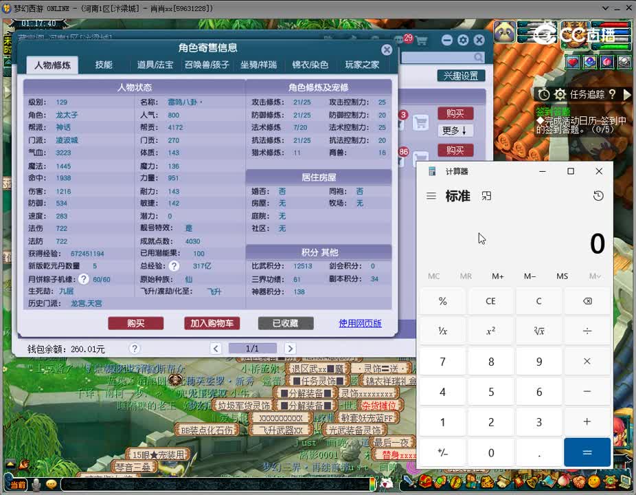Viewport: 636px width, 495px height.
Task: Click calculator plus/minus sign key
Action: pyautogui.click(x=442, y=452)
